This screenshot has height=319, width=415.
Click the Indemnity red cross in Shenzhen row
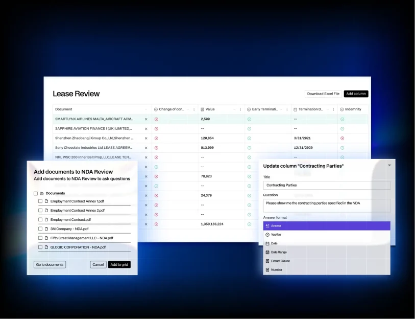click(x=342, y=138)
